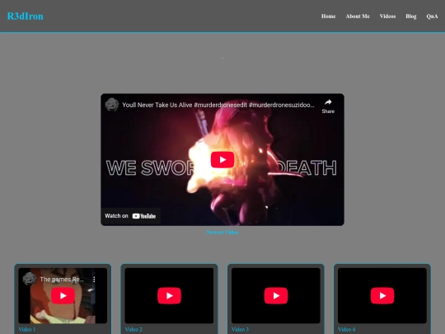This screenshot has height=334, width=445.
Task: Click channel avatar on featured video
Action: click(x=112, y=105)
